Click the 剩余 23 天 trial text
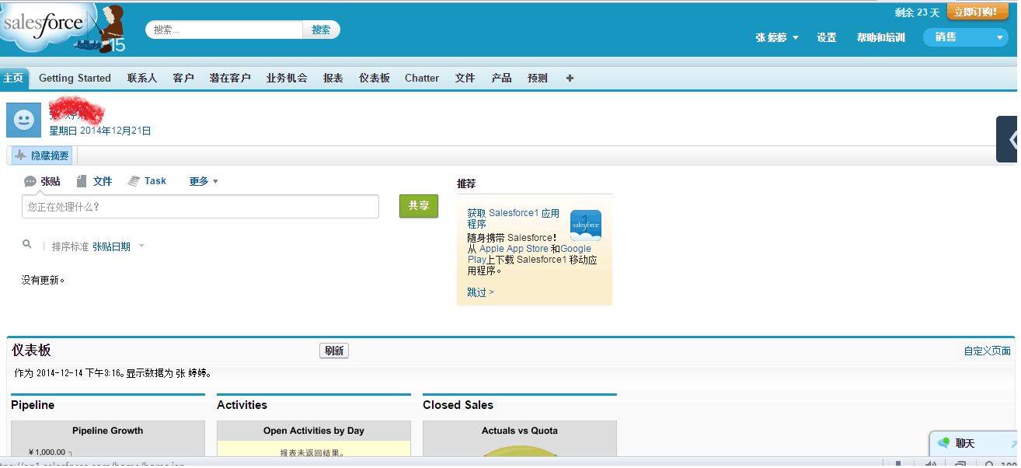The height and width of the screenshot is (468, 1021). point(918,12)
